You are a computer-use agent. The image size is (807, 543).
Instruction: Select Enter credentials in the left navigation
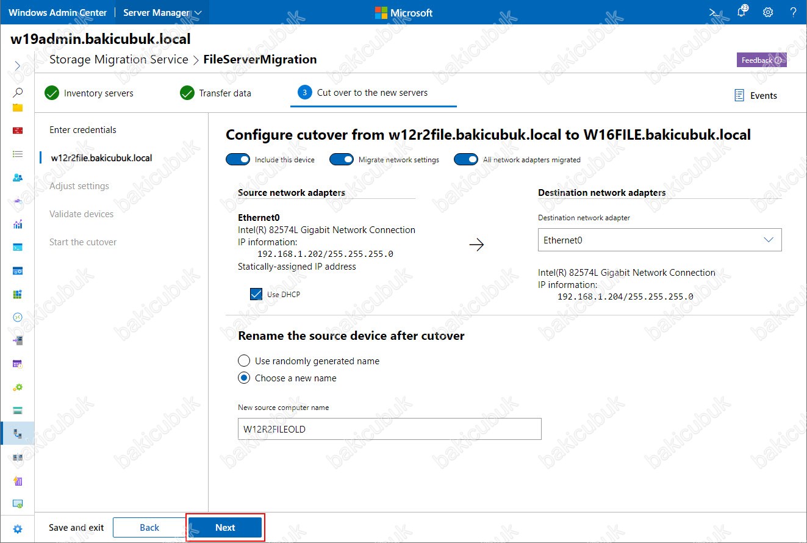click(x=83, y=130)
